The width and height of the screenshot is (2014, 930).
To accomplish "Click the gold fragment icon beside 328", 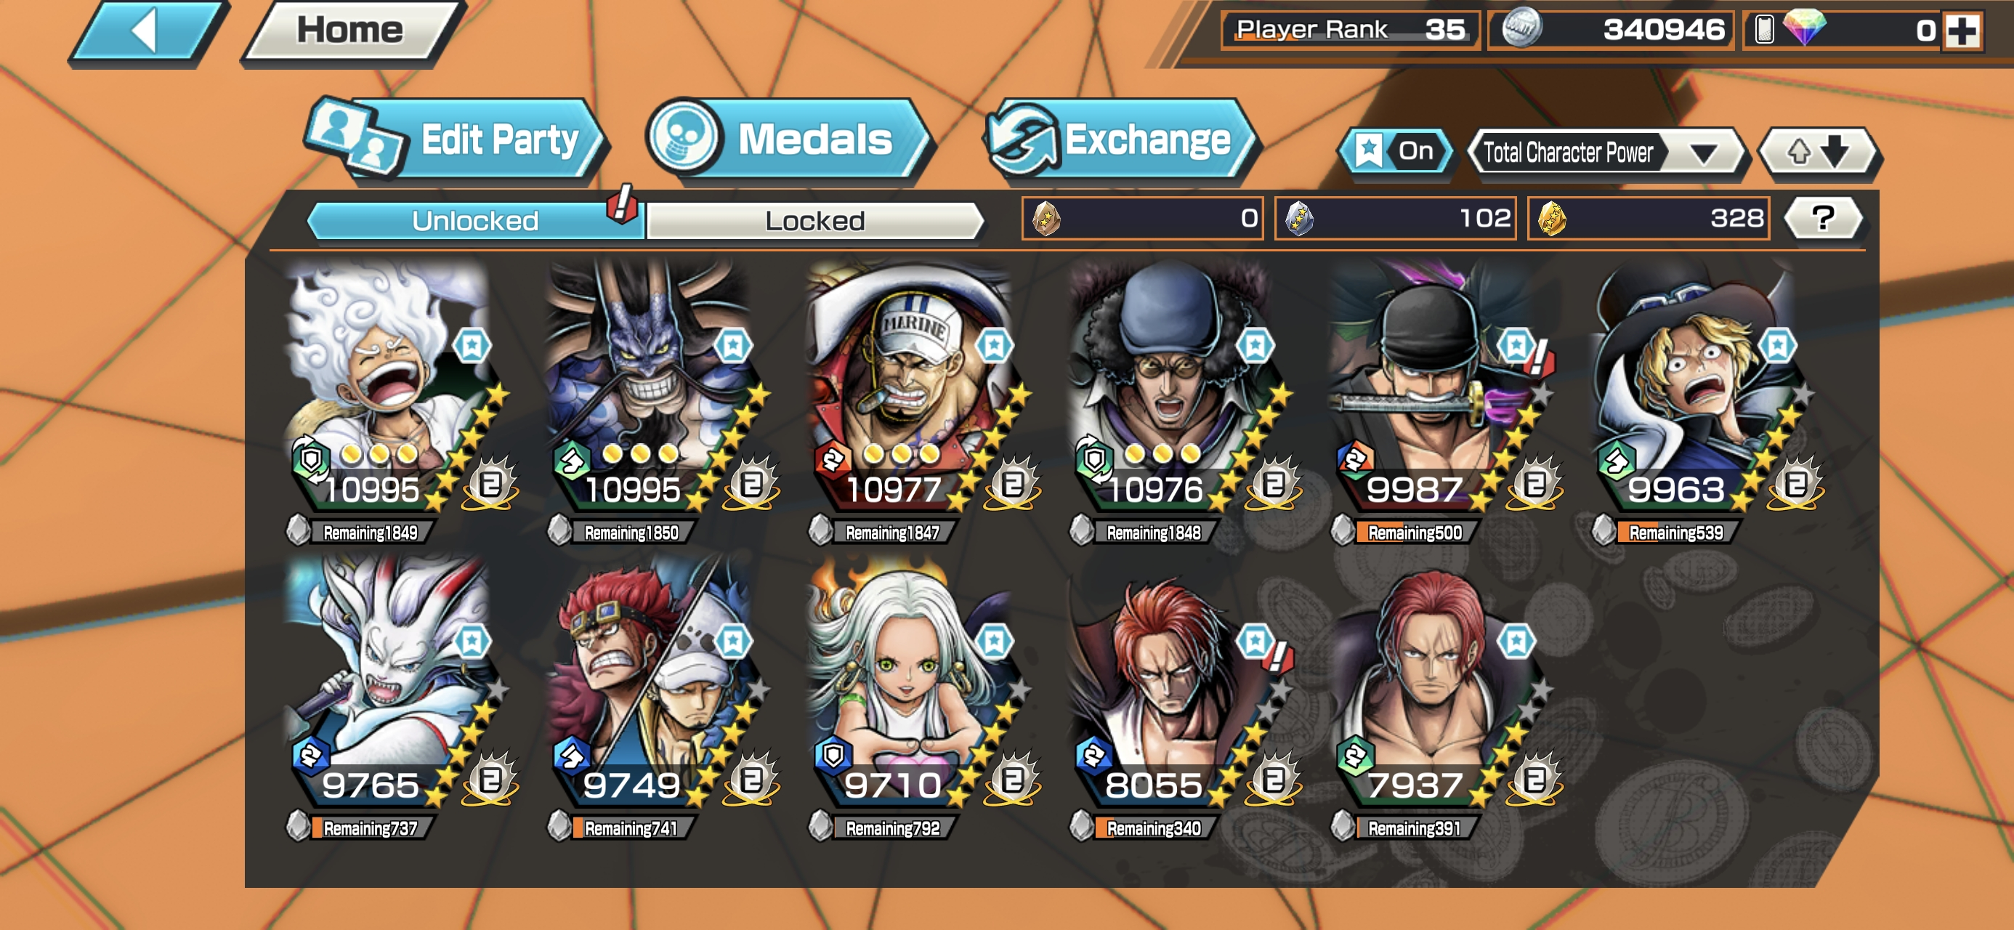I will pyautogui.click(x=1552, y=218).
